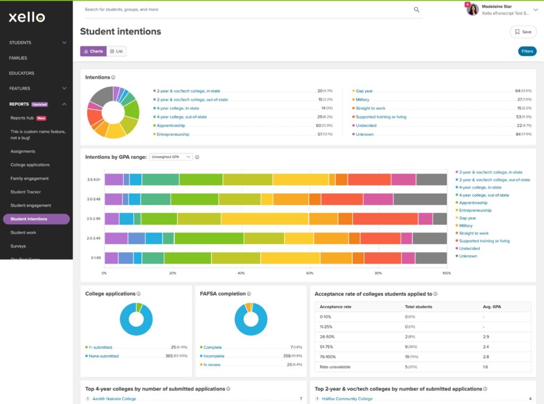Viewport: 544px width, 404px height.
Task: Open Student engagement report
Action: [30, 205]
